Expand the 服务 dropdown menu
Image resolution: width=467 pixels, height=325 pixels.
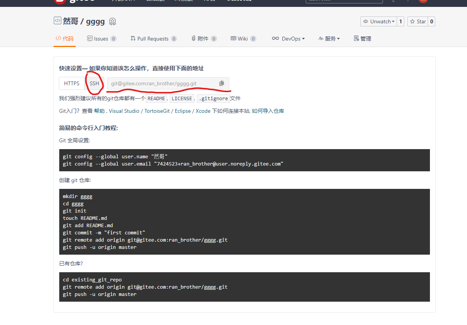pos(329,39)
